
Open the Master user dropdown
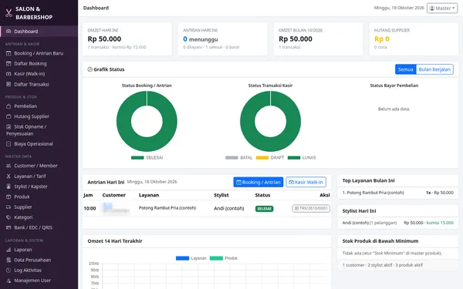(x=442, y=8)
